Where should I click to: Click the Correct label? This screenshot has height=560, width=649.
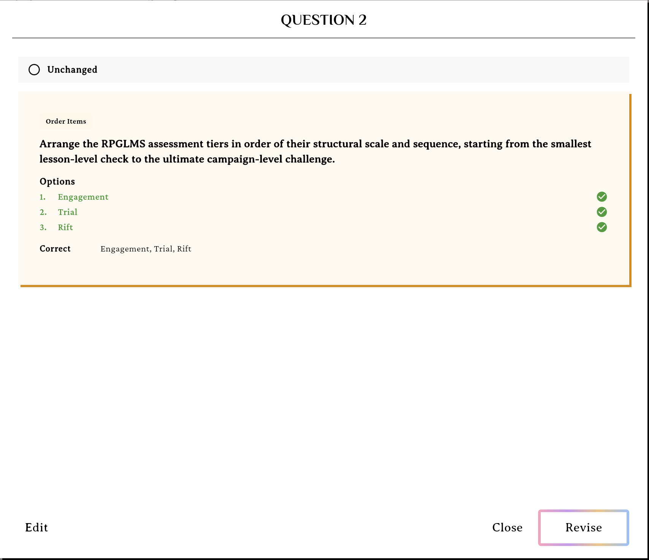(55, 249)
